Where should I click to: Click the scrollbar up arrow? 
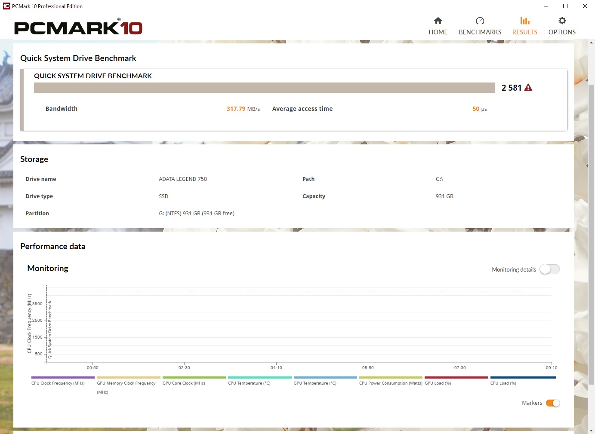click(x=592, y=43)
